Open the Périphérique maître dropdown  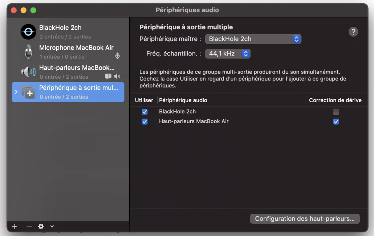[253, 39]
